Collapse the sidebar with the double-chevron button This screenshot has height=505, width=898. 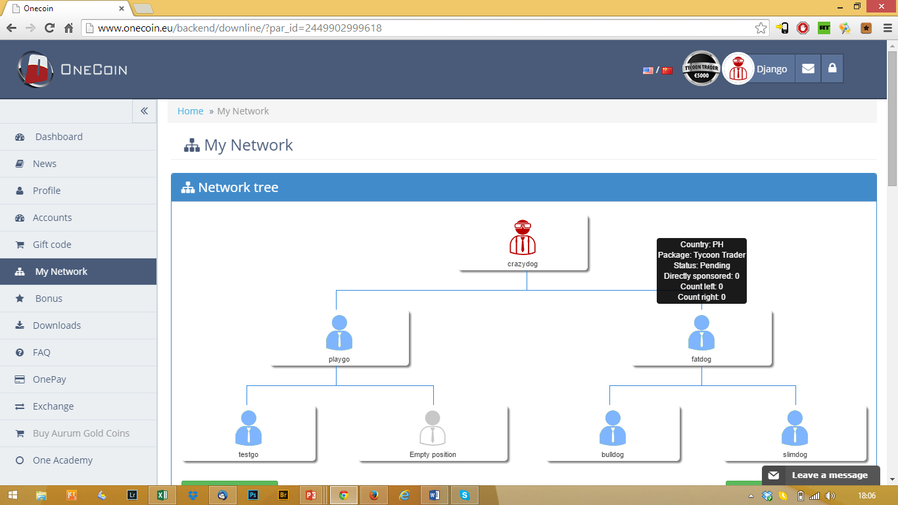click(144, 111)
